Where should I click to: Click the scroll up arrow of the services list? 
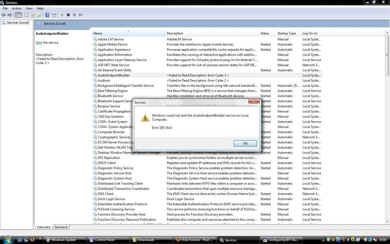[x=387, y=33]
